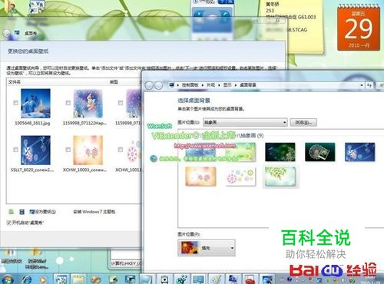Open the desktop shortcut icon at top-left
This screenshot has width=384, height=284.
click(x=37, y=6)
